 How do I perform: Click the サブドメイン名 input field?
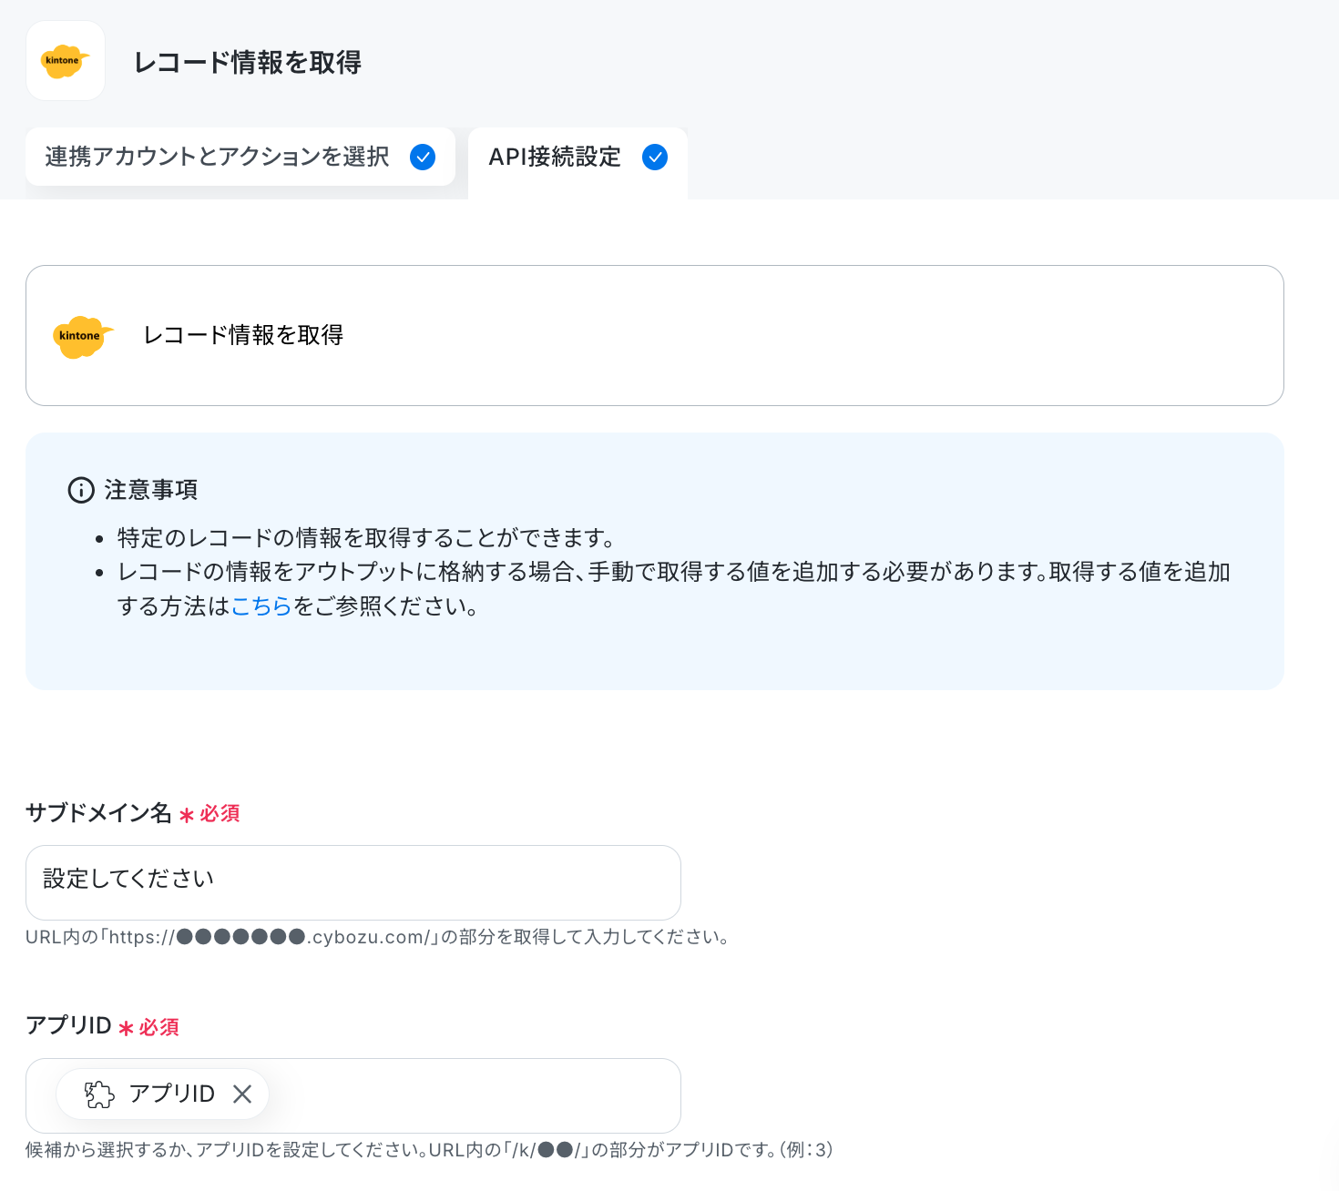[x=353, y=882]
